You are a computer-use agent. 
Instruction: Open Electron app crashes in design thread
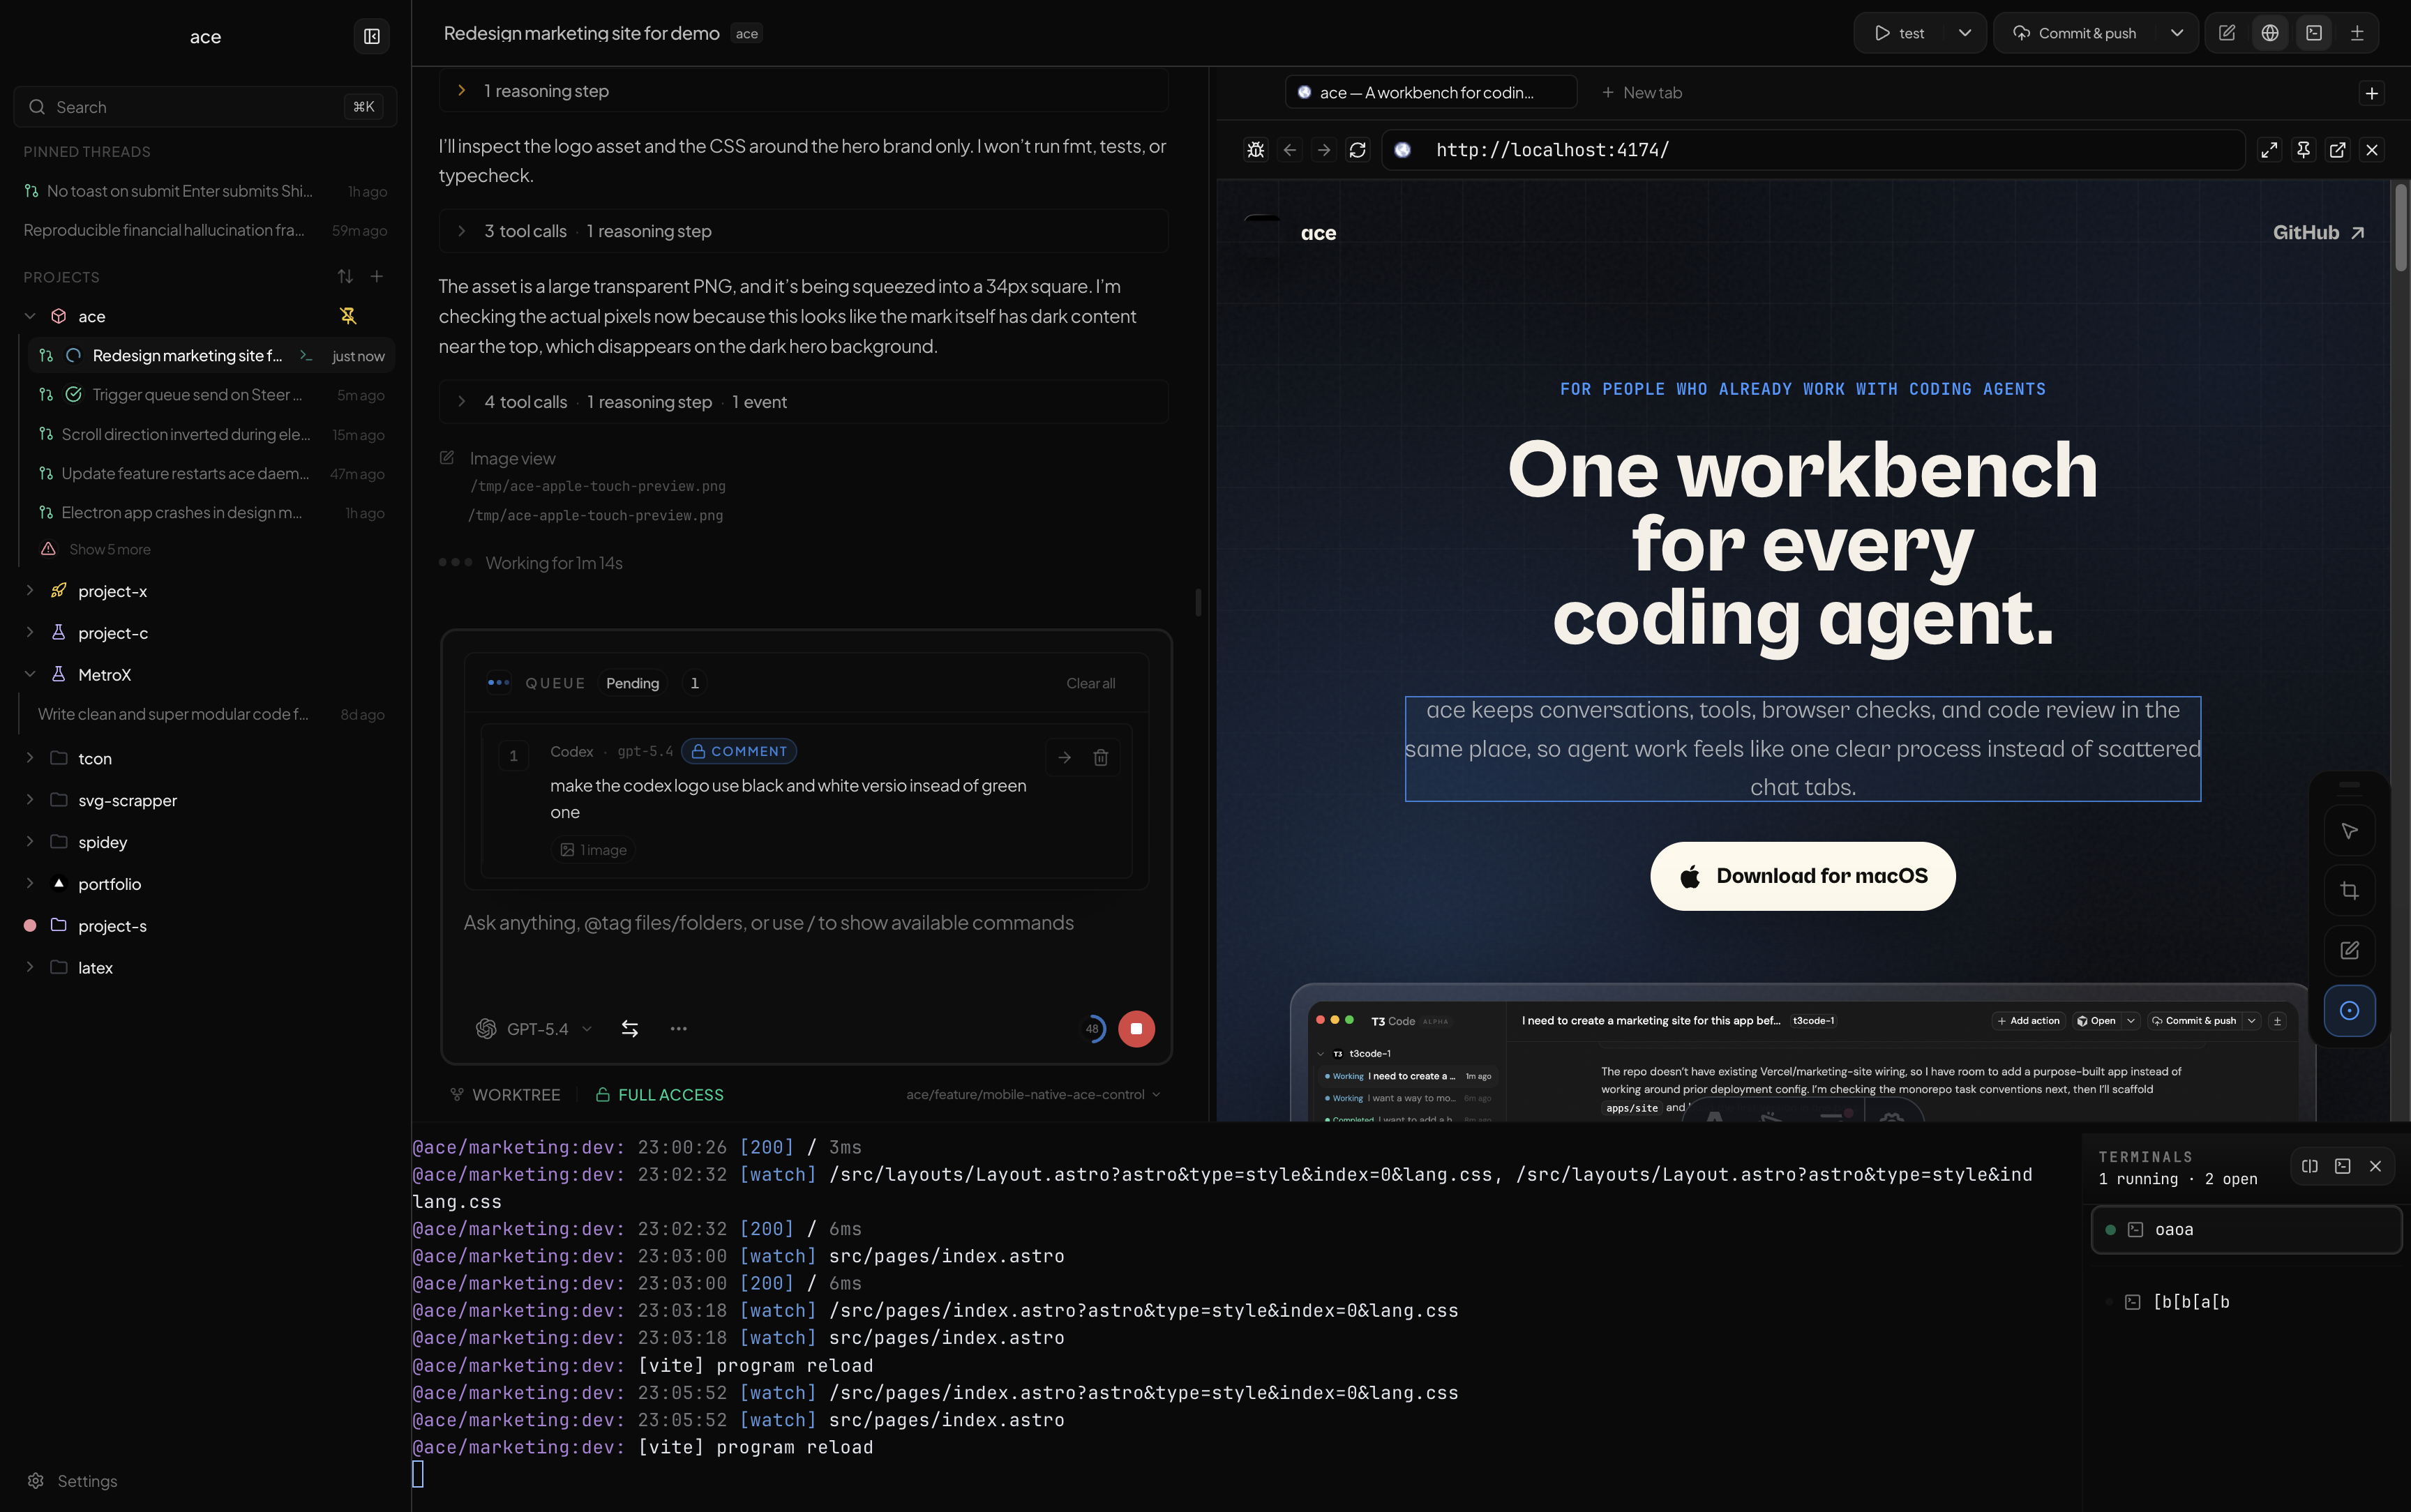210,513
